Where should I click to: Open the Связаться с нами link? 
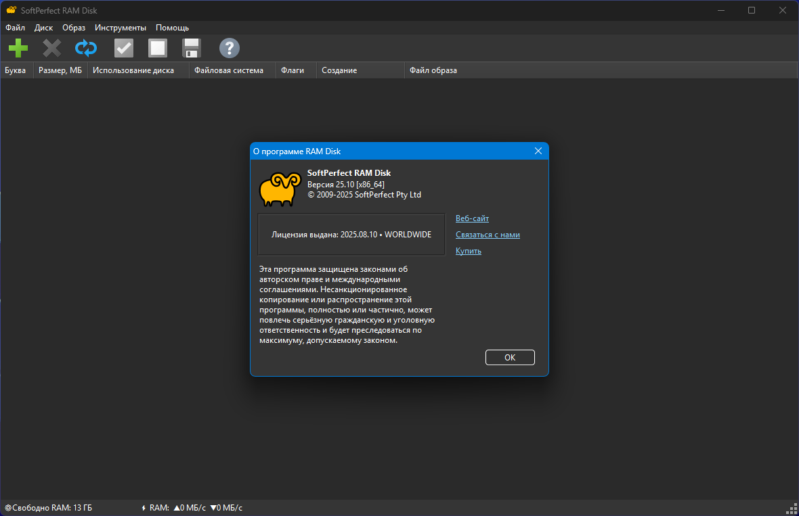488,235
